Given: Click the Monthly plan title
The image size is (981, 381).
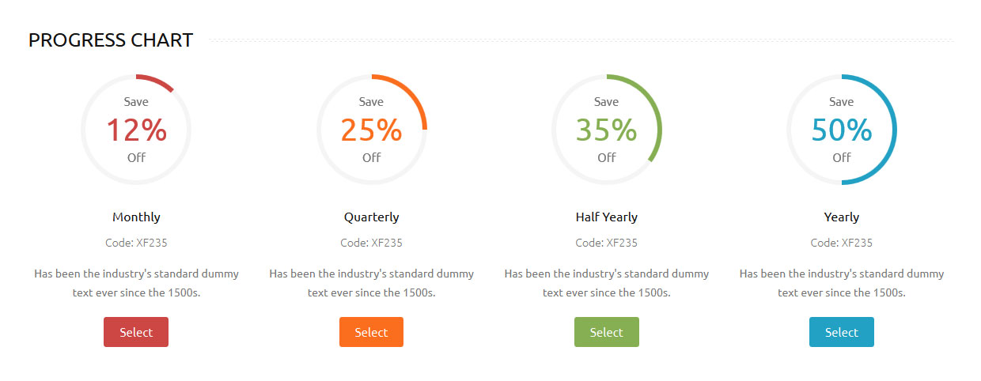Looking at the screenshot, I should (x=136, y=217).
